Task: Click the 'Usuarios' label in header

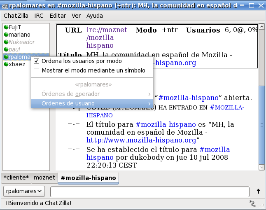Action: [x=203, y=30]
